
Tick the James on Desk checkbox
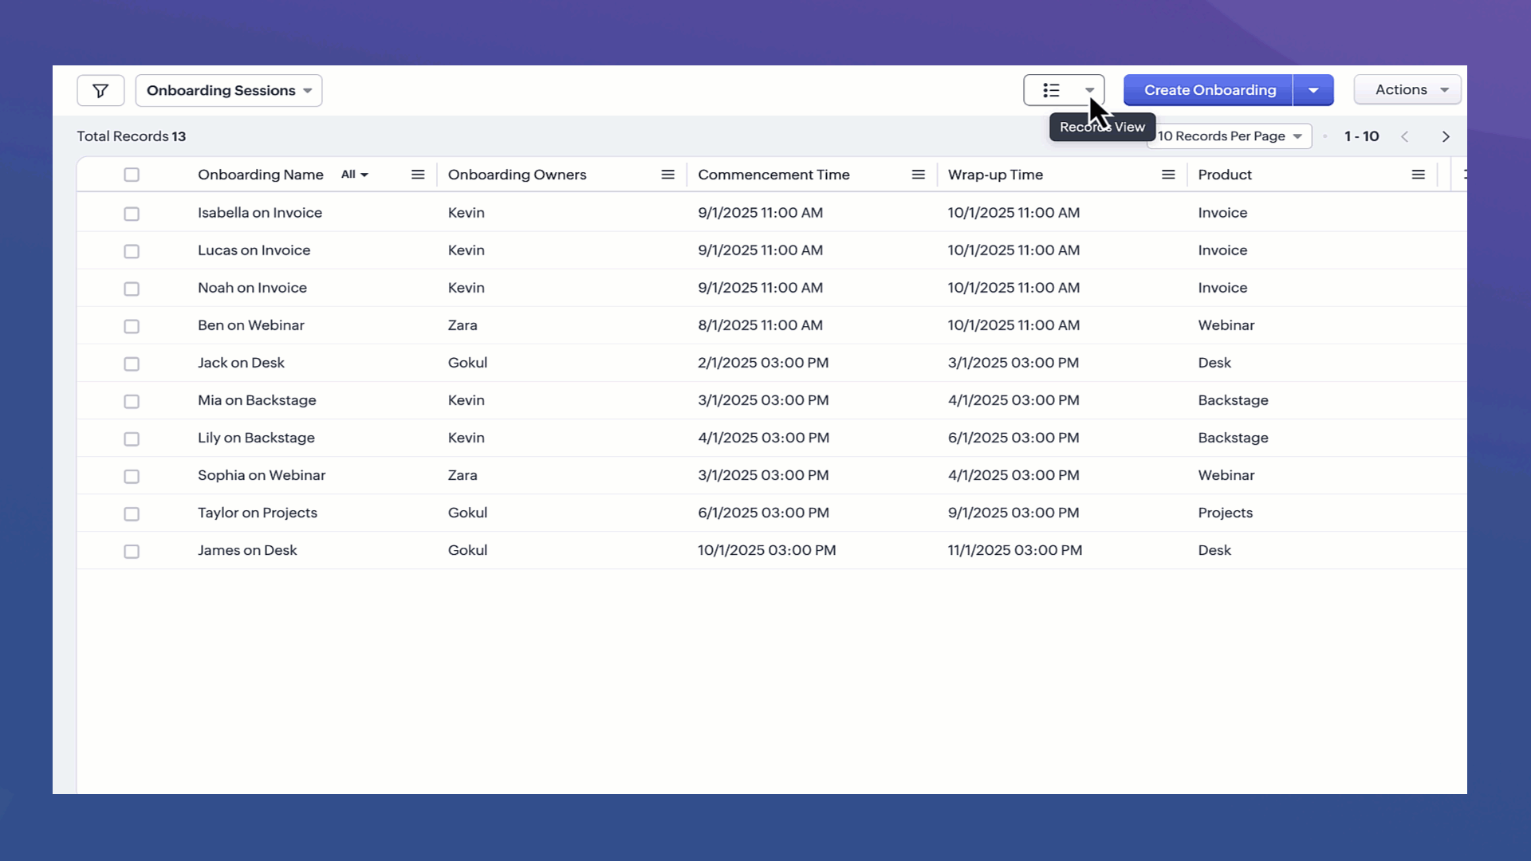click(x=132, y=551)
